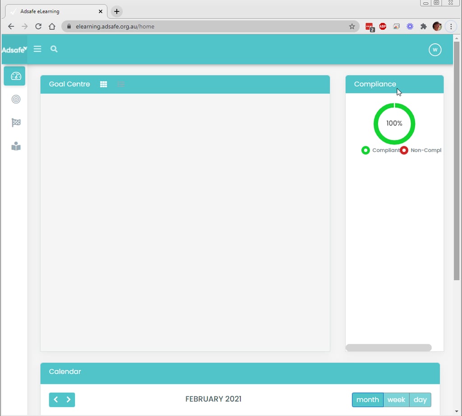Image resolution: width=462 pixels, height=416 pixels.
Task: Open the red extension with badge 2
Action: click(370, 27)
